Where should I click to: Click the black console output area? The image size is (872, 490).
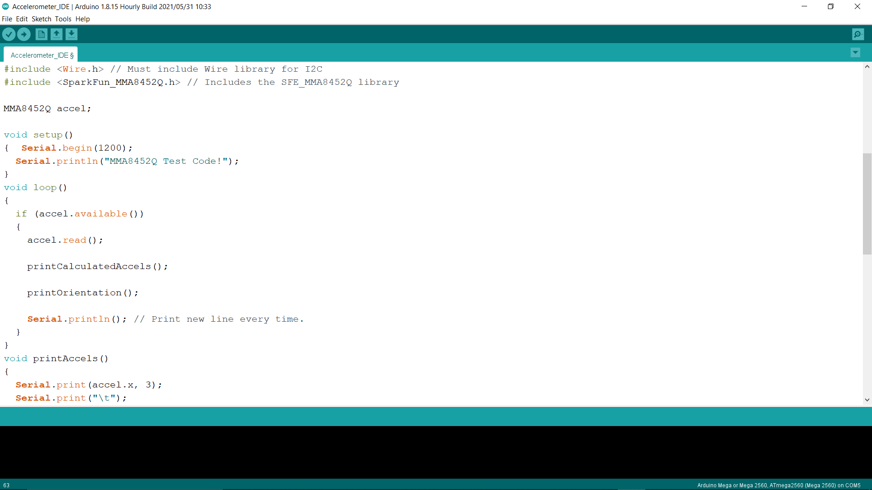(x=436, y=452)
